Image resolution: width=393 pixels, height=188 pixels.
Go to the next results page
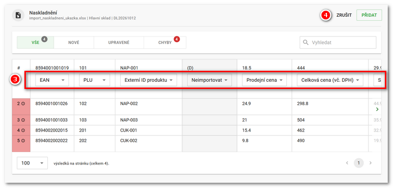(x=371, y=163)
